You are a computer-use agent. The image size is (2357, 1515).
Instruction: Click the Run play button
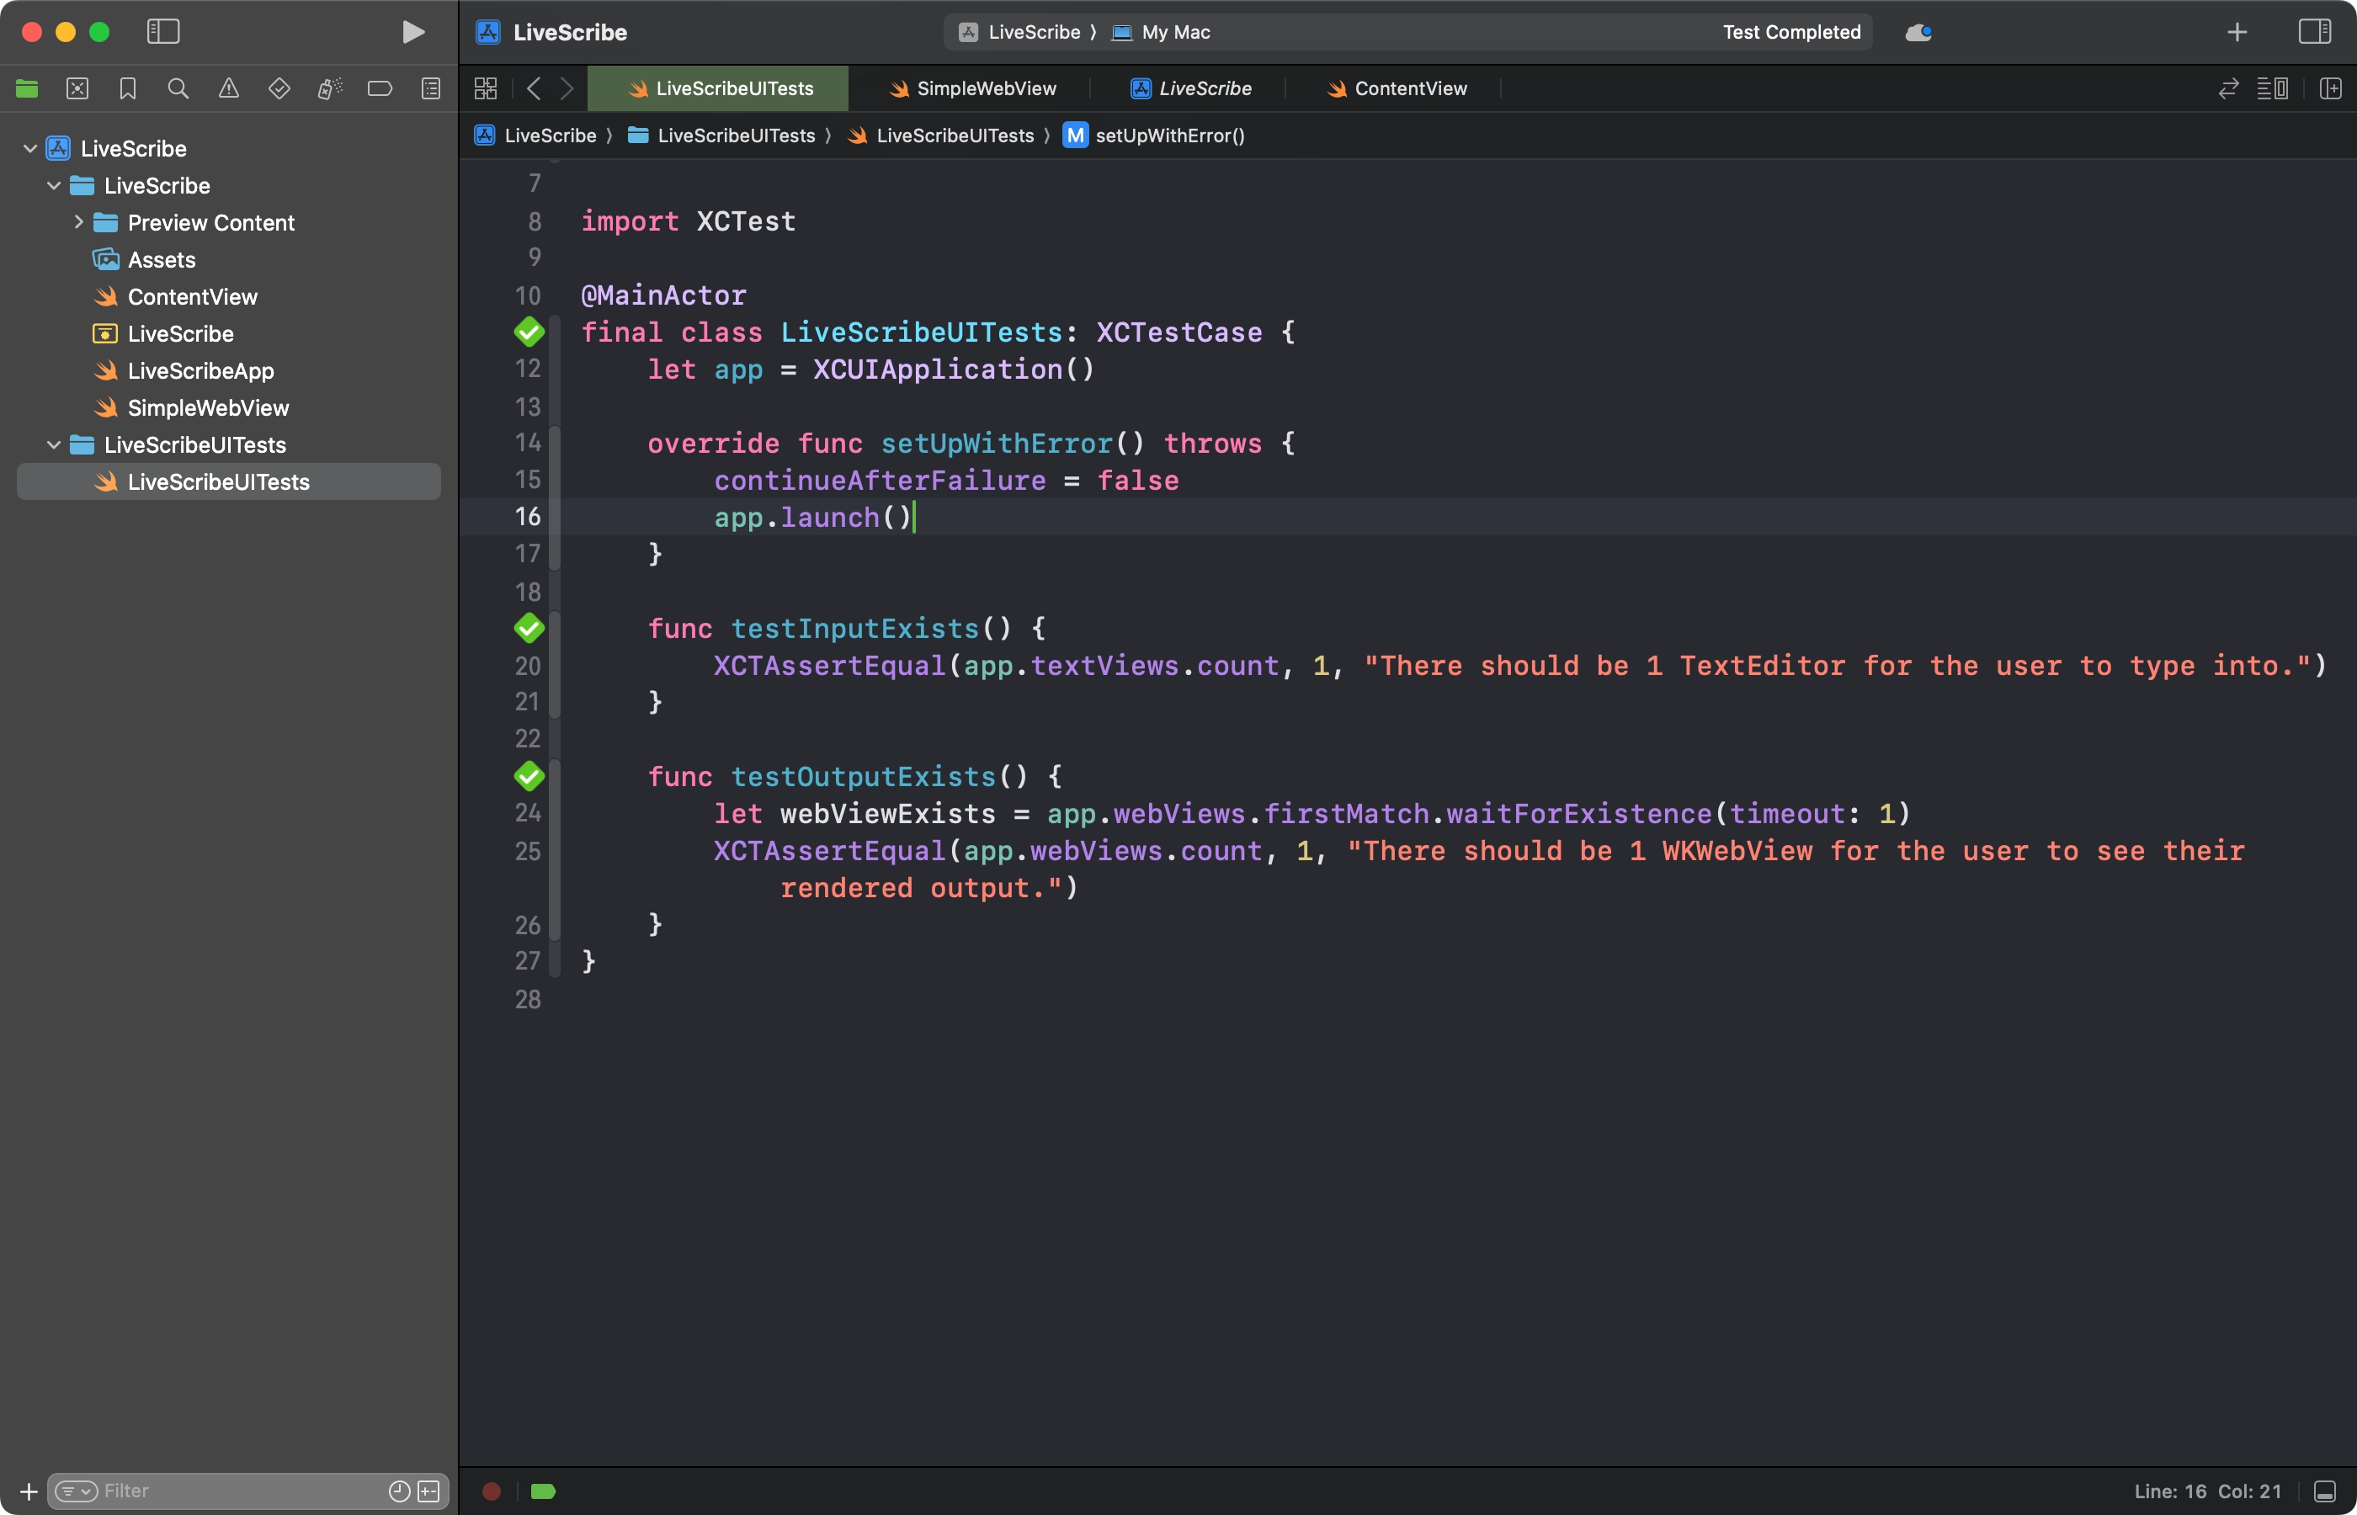(413, 33)
